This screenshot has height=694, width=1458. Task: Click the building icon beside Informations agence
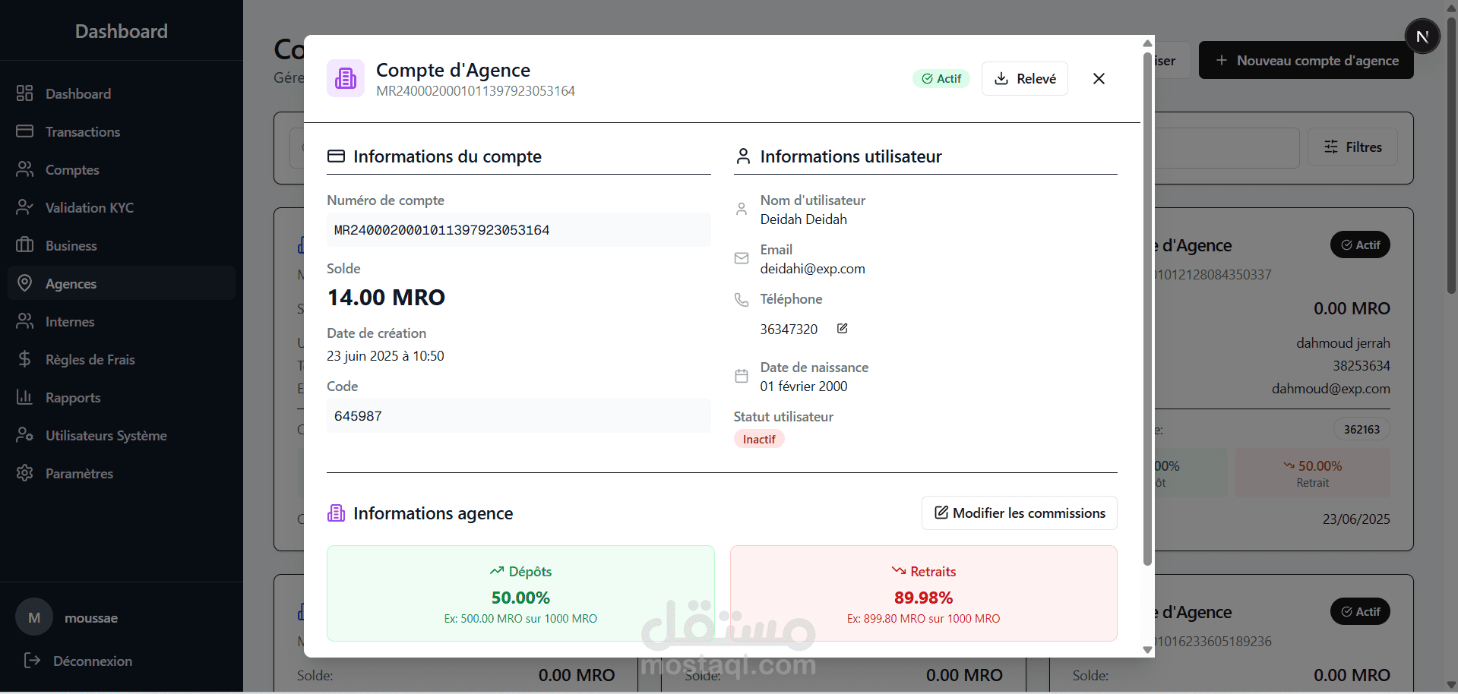[x=336, y=513]
